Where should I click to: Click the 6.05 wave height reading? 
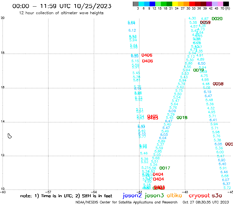pos(218,144)
